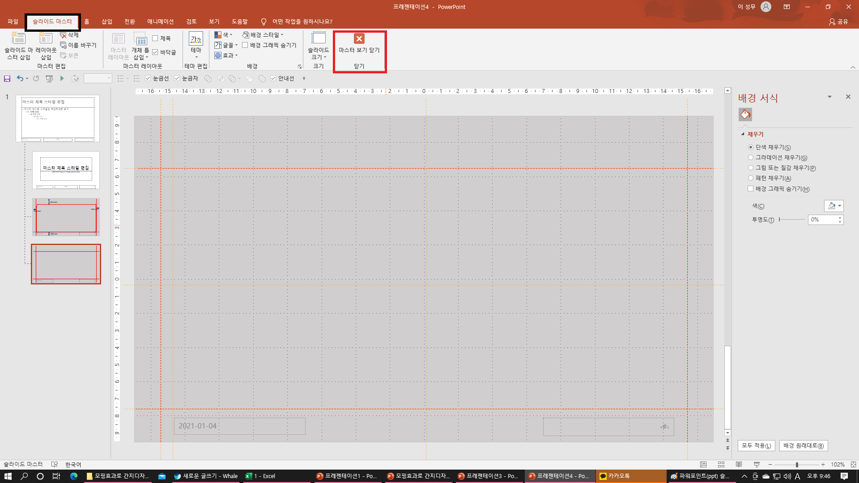
Task: Click the Close Master View (마스터 보기 닫기) icon
Action: click(x=359, y=39)
